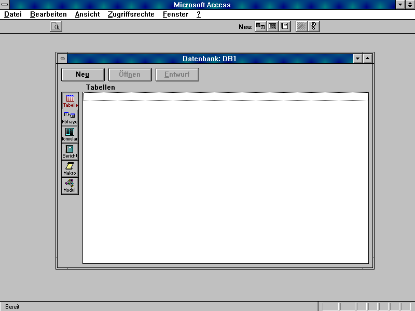Click the Tabellen list heading
This screenshot has width=415, height=311.
point(101,87)
